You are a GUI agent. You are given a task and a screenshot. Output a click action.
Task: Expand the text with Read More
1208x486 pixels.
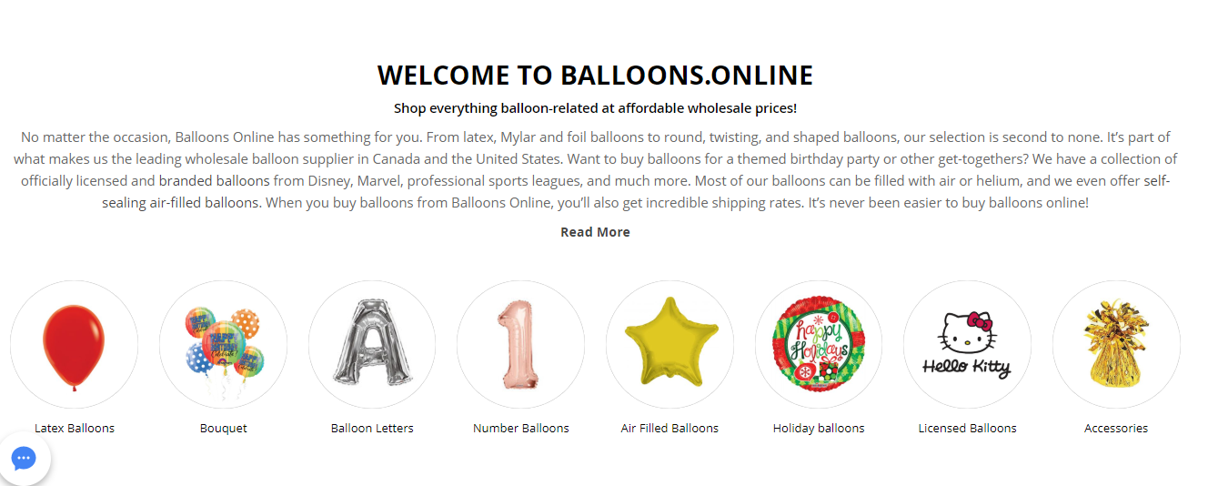click(x=595, y=232)
